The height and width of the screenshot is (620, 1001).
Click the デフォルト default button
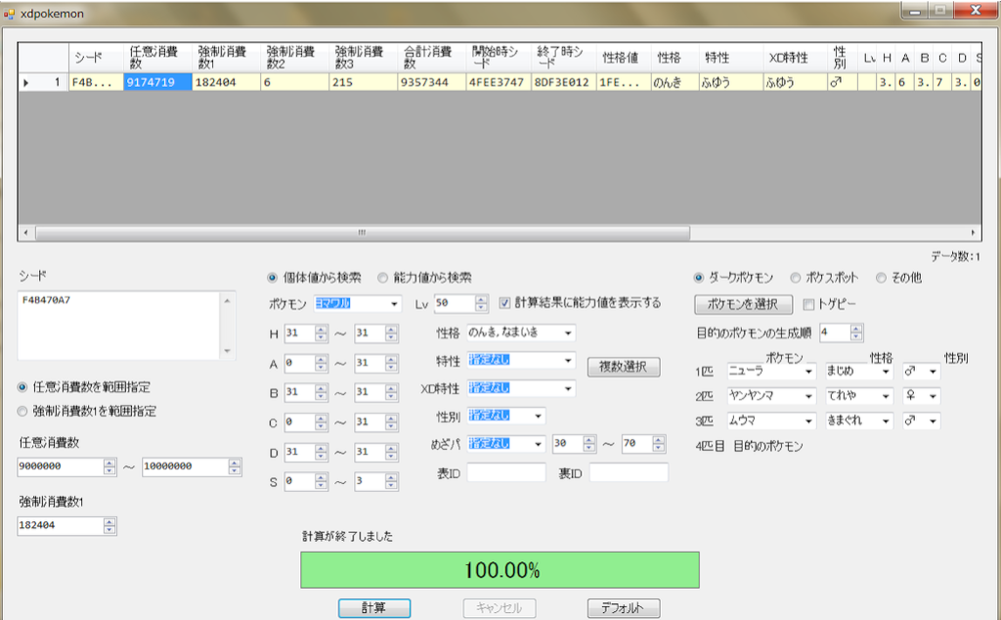pos(623,608)
